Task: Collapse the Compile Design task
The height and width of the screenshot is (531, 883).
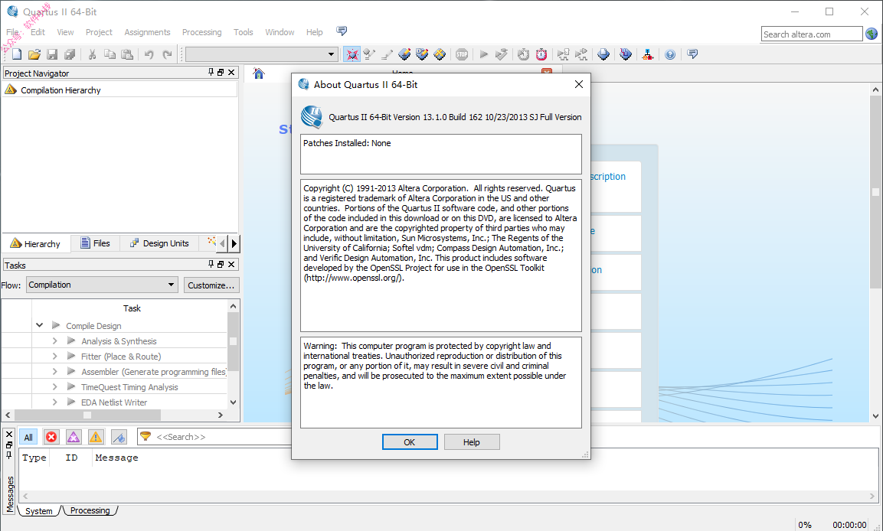Action: click(x=39, y=325)
